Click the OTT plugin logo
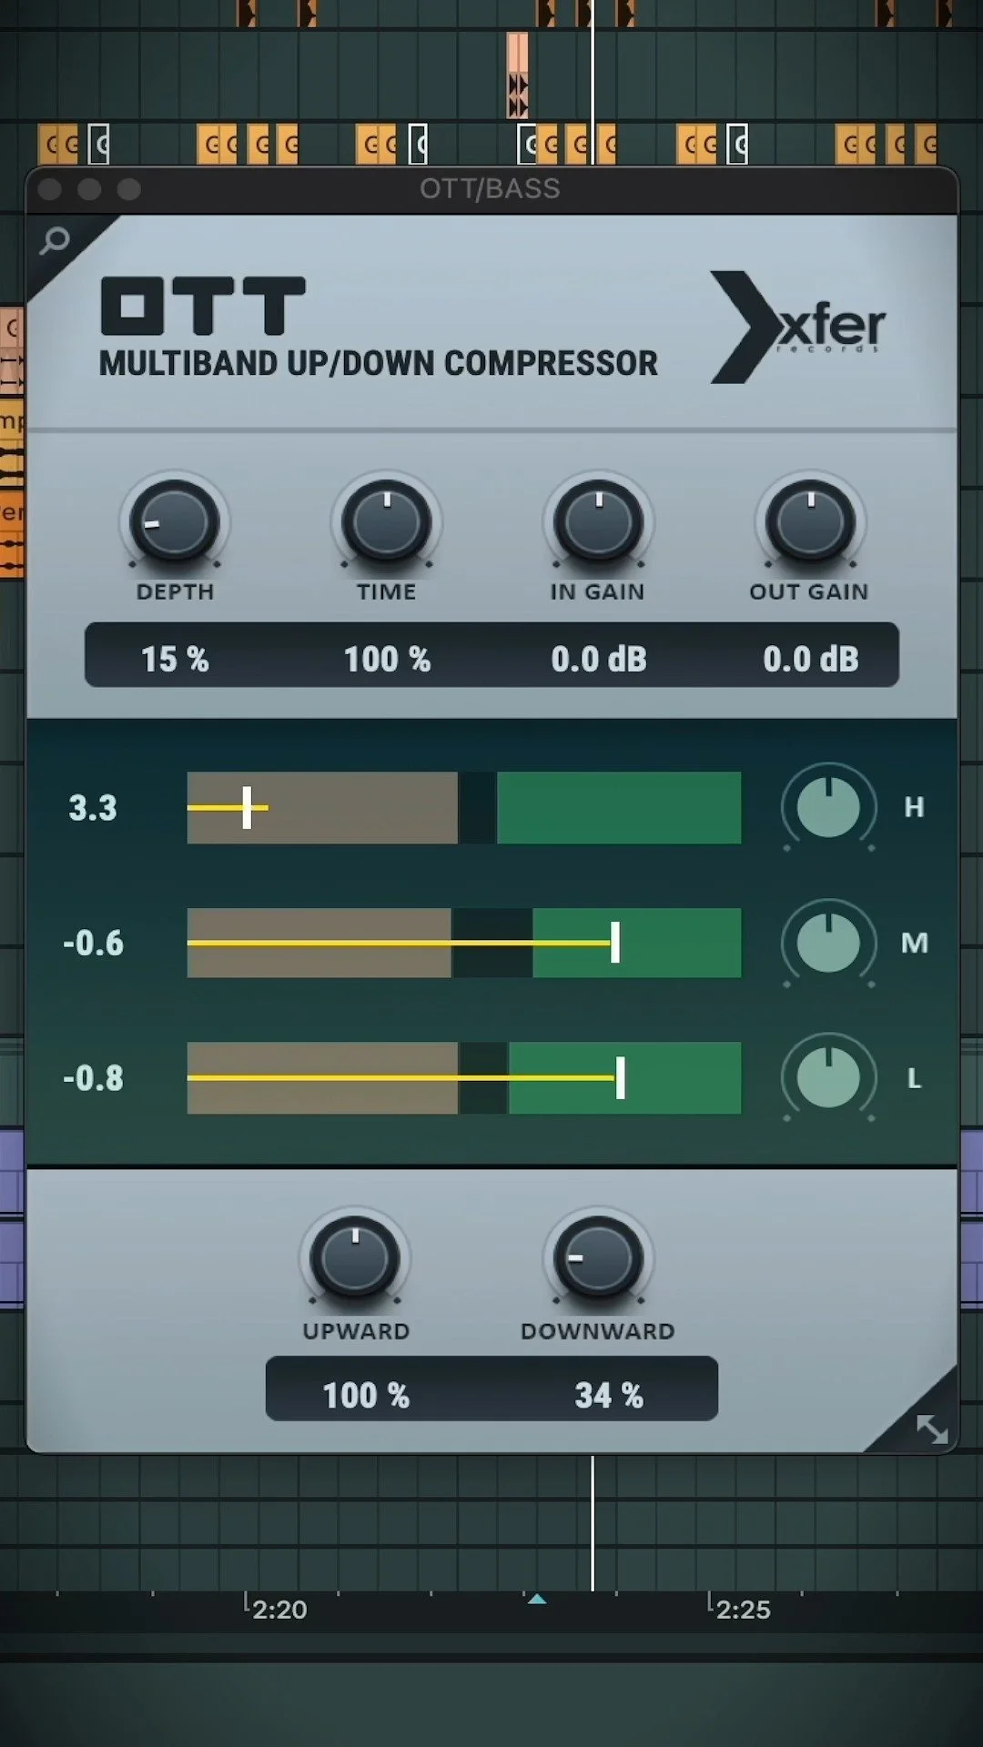The width and height of the screenshot is (983, 1747). point(203,306)
